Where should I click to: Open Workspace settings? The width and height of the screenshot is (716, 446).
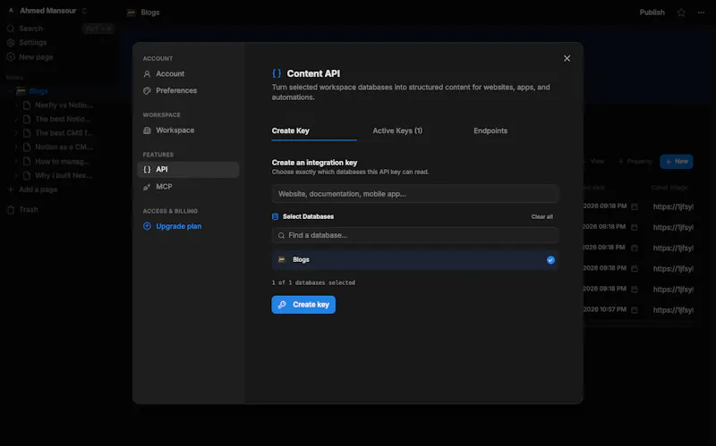[188, 130]
